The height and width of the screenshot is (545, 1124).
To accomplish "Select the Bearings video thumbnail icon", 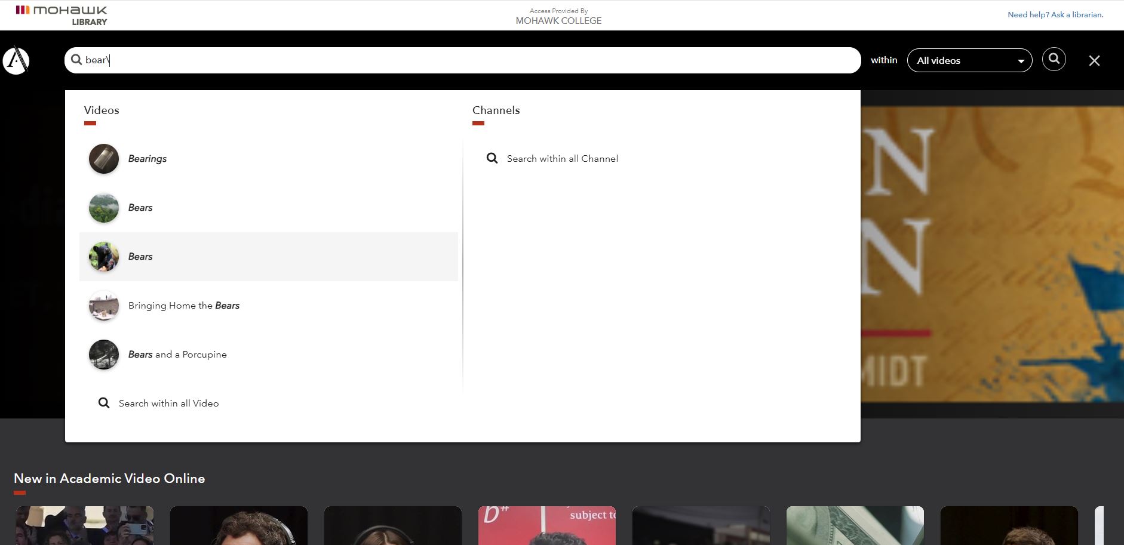I will tap(104, 159).
